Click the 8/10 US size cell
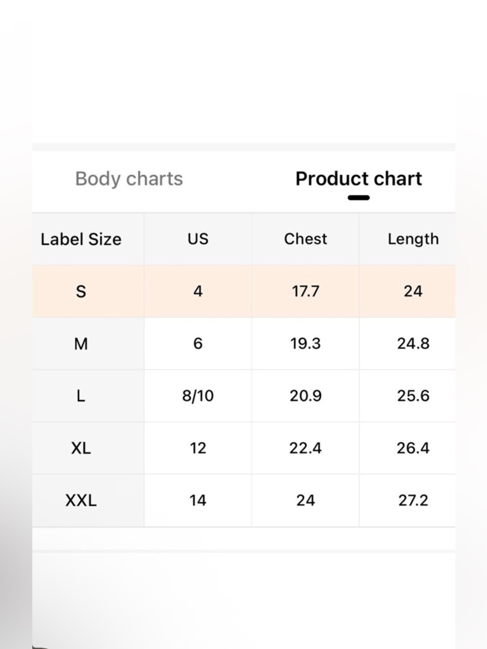 pyautogui.click(x=198, y=396)
